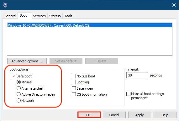Click the Delete button
179x121 pixels.
[102, 61]
